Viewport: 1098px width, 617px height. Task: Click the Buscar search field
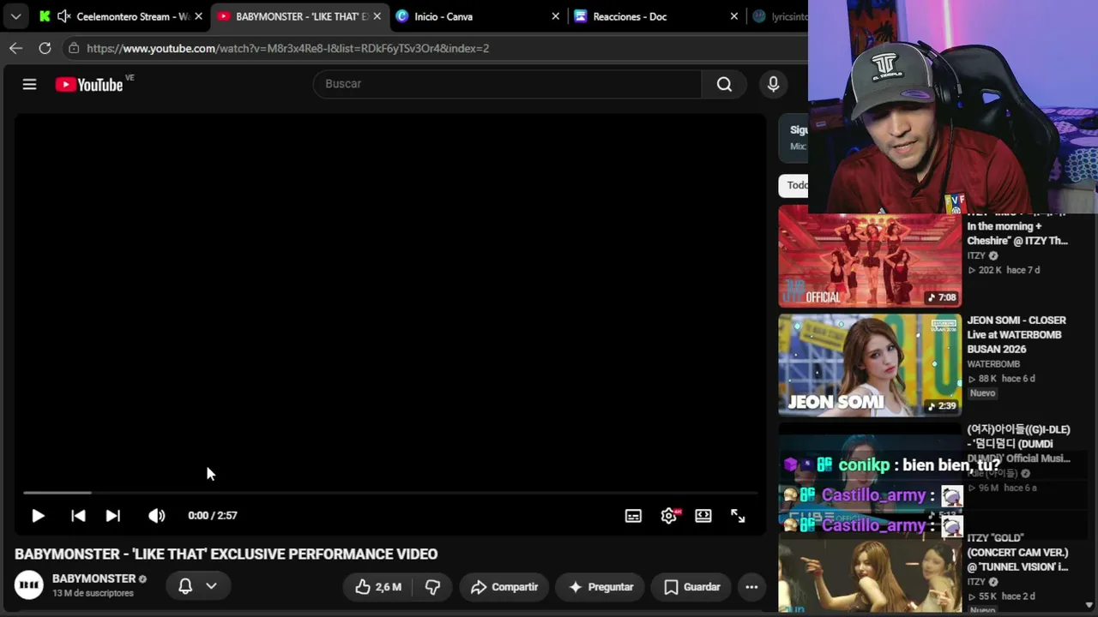click(x=508, y=84)
